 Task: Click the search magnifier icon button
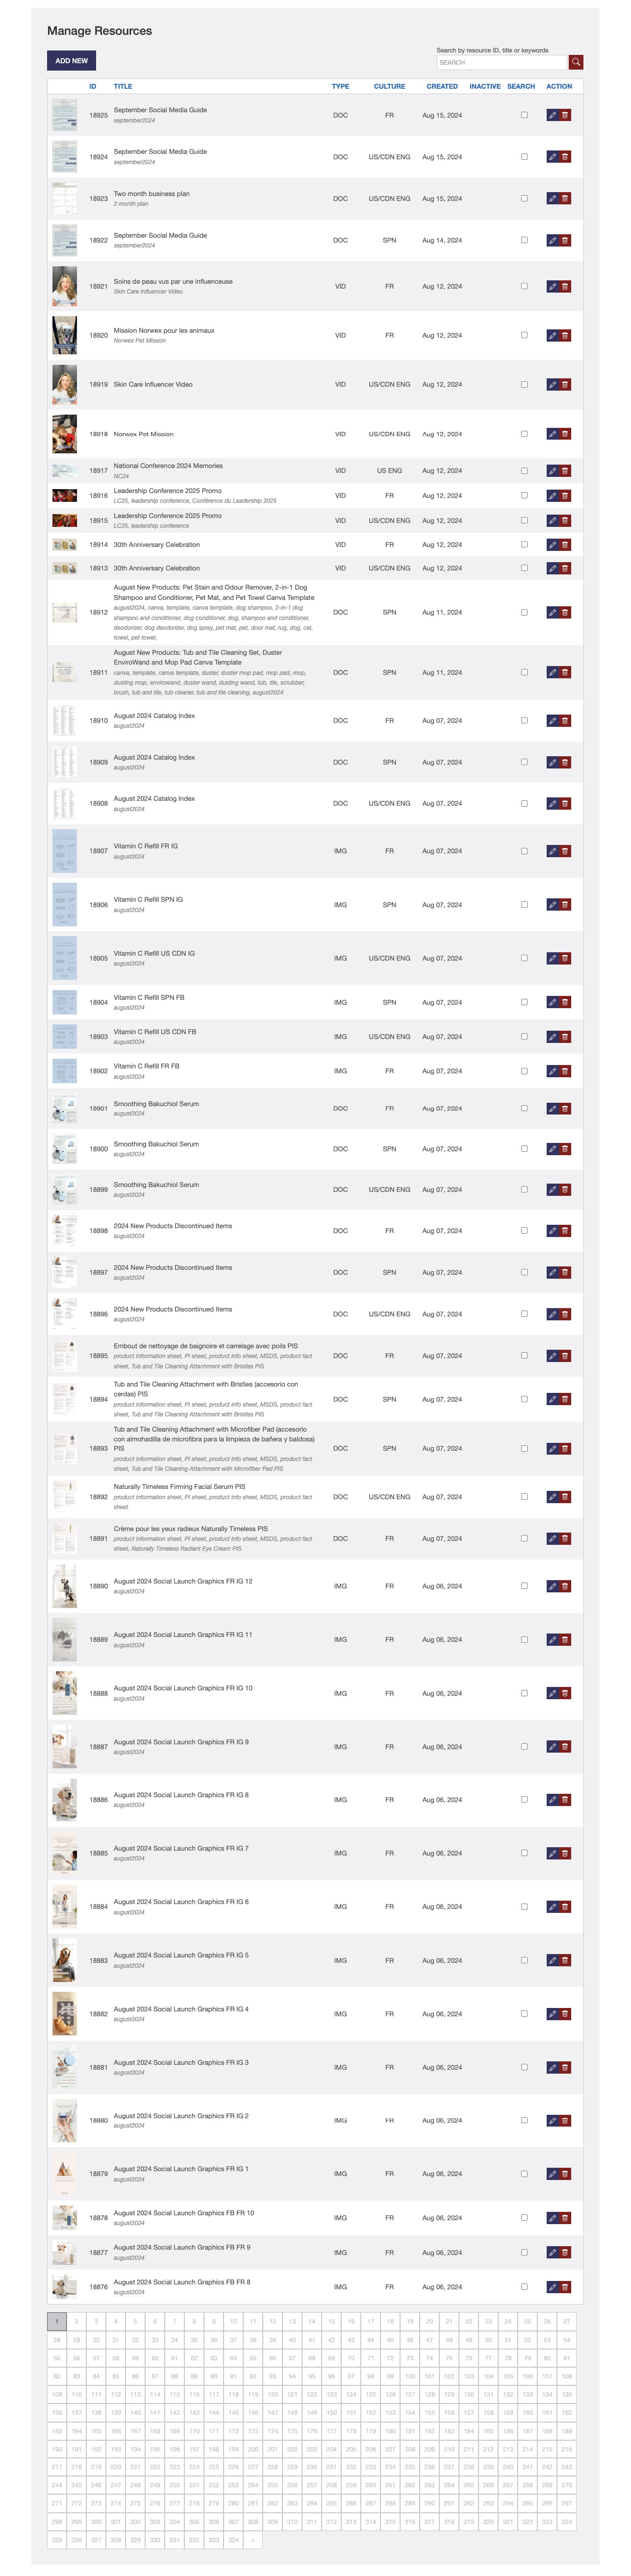point(576,62)
